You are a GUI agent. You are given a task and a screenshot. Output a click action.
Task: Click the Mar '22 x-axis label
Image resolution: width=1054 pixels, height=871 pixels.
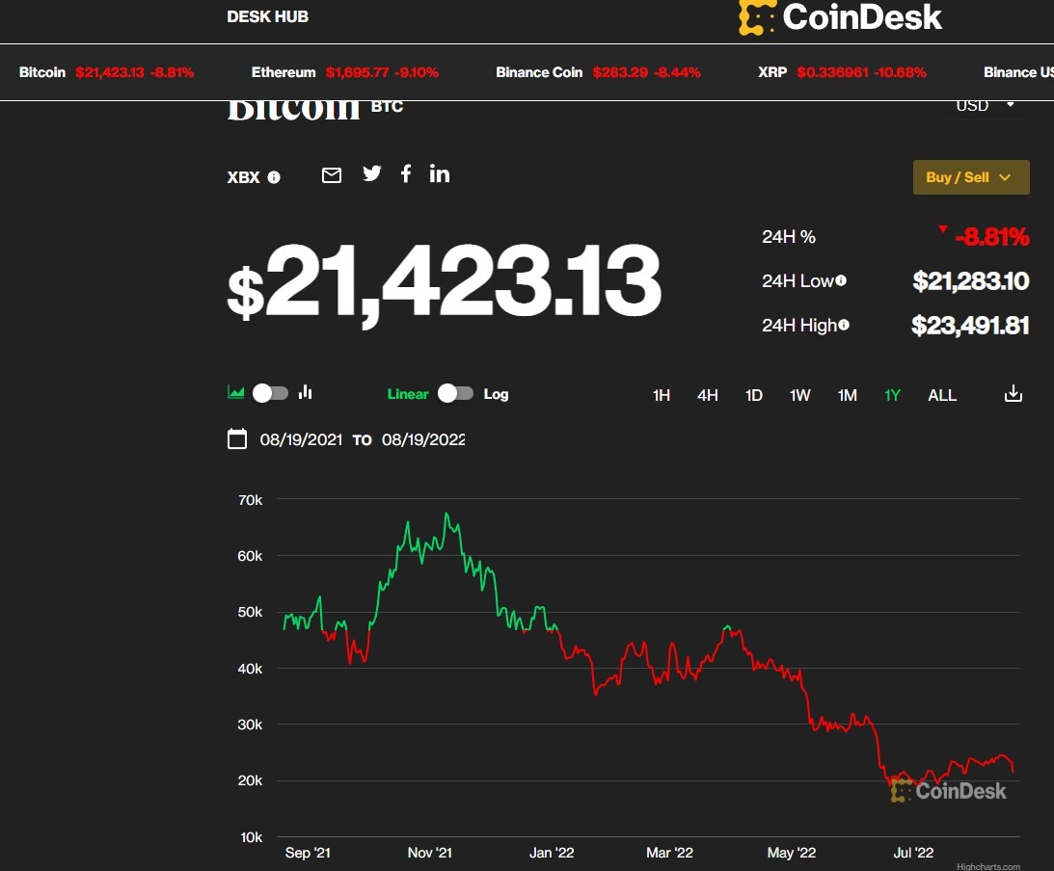coord(669,853)
